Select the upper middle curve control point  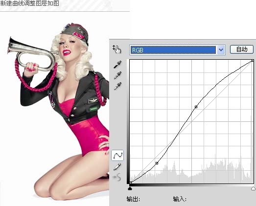point(196,107)
